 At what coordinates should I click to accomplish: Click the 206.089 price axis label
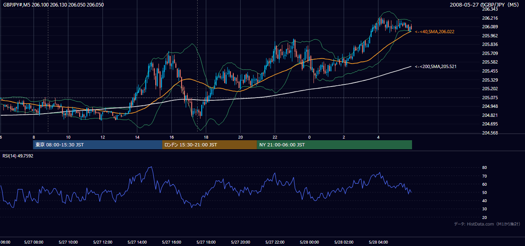coord(490,27)
